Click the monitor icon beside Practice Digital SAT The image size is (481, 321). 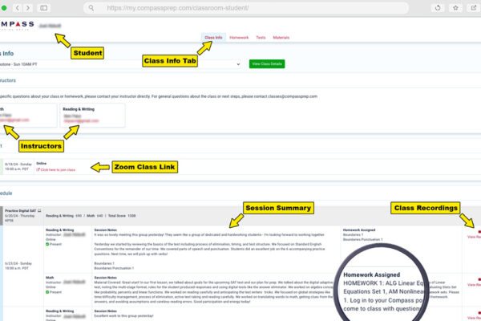click(x=39, y=211)
